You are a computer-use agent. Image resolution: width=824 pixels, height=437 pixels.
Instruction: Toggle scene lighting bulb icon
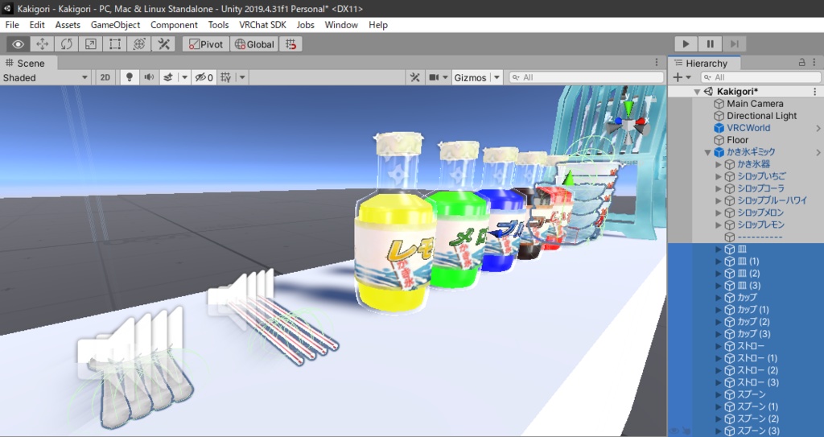pos(130,77)
